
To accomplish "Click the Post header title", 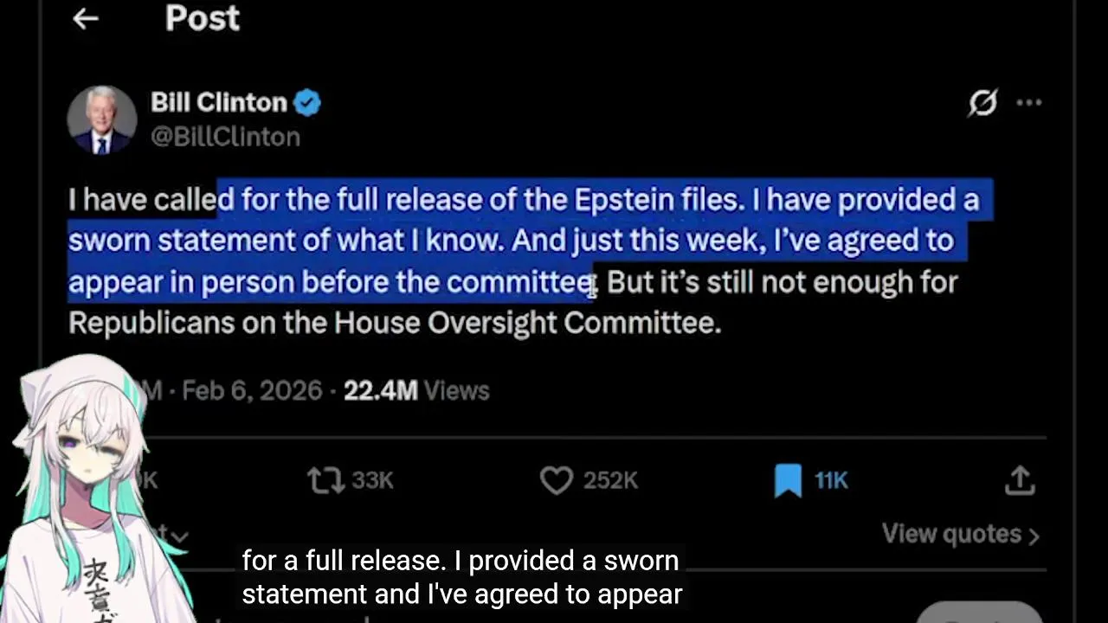I will [x=202, y=18].
